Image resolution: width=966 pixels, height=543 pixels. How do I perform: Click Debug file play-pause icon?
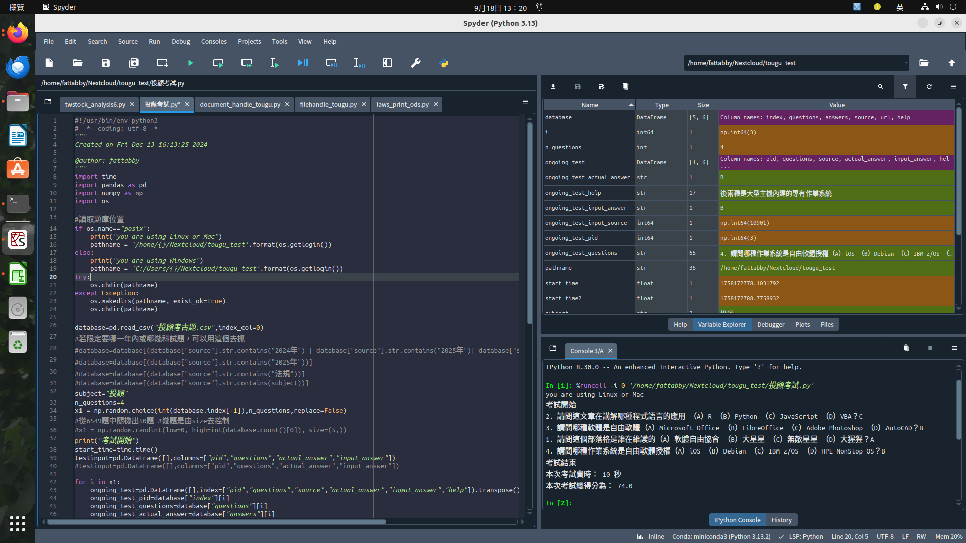coord(303,63)
